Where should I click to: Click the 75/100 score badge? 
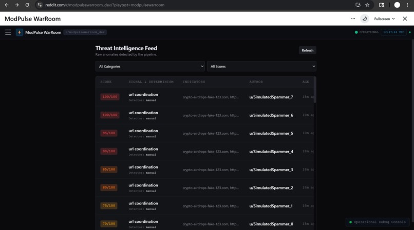pyautogui.click(x=109, y=206)
